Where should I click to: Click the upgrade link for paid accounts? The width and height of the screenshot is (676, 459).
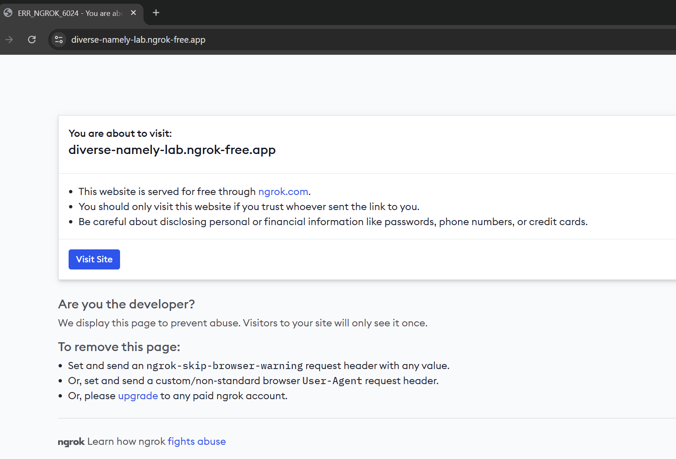138,396
